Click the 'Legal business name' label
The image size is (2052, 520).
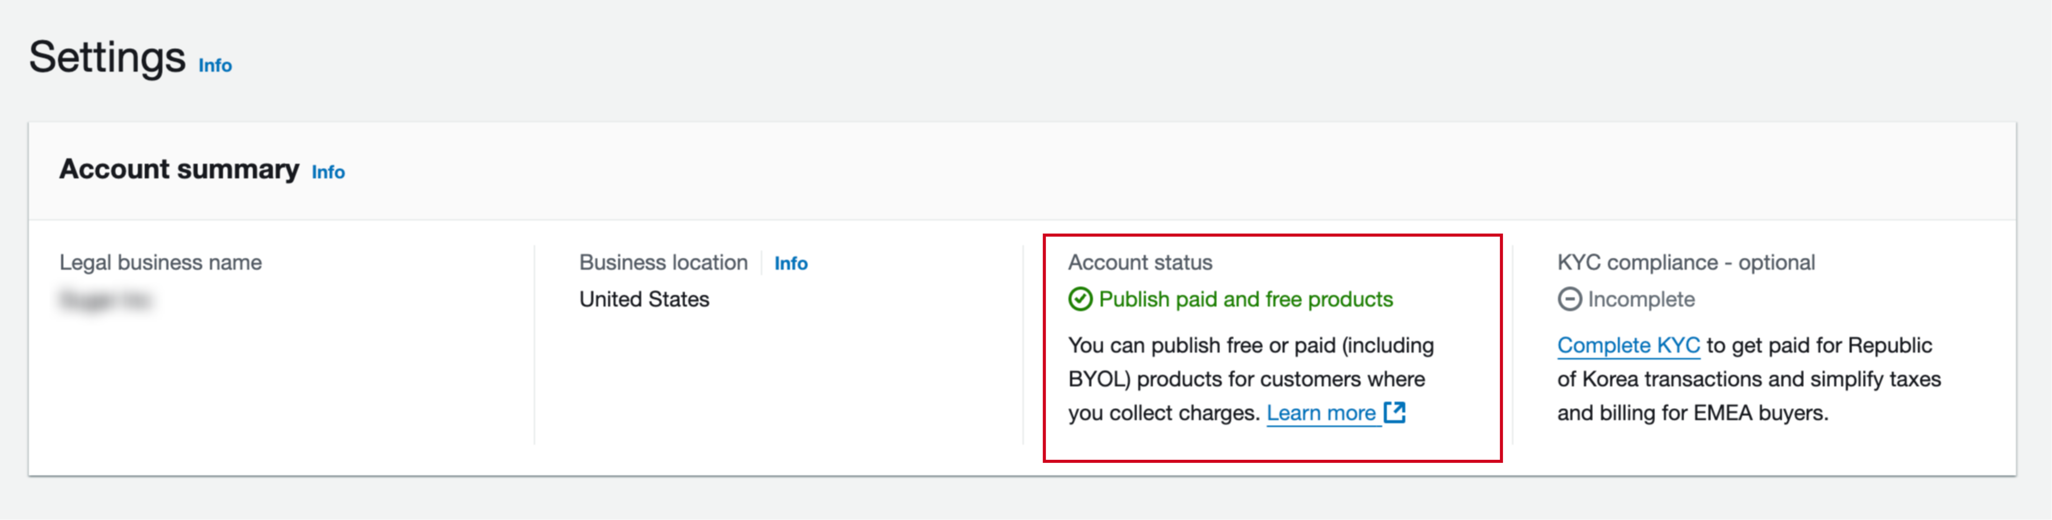[161, 263]
